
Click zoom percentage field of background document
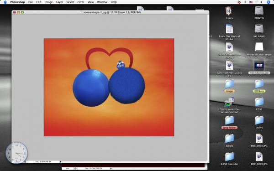pyautogui.click(x=68, y=168)
